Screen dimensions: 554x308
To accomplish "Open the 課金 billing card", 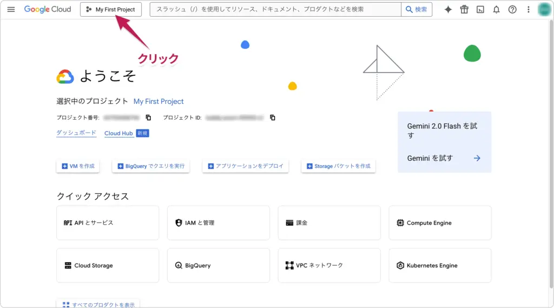I will pyautogui.click(x=329, y=223).
